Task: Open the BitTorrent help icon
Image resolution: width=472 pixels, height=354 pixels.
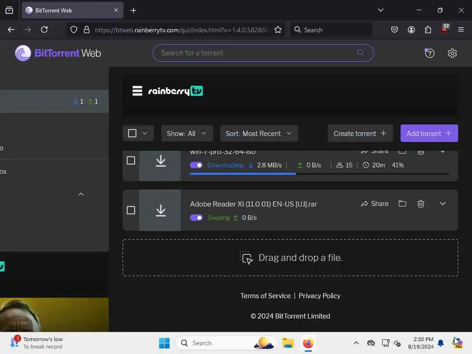Action: (x=429, y=53)
